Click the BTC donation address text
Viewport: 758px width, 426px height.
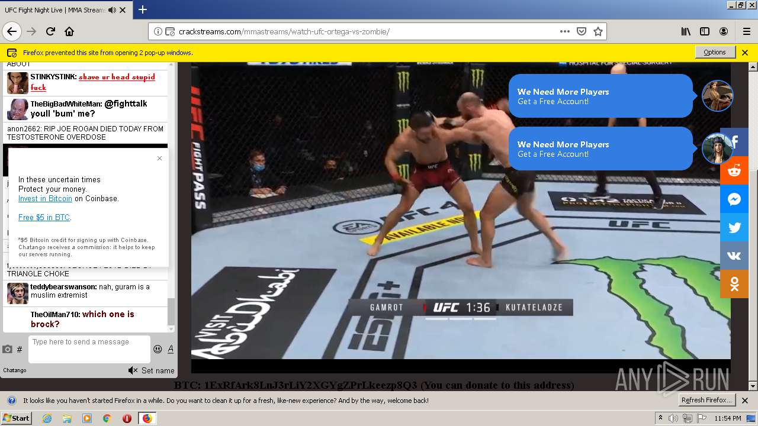pyautogui.click(x=374, y=385)
